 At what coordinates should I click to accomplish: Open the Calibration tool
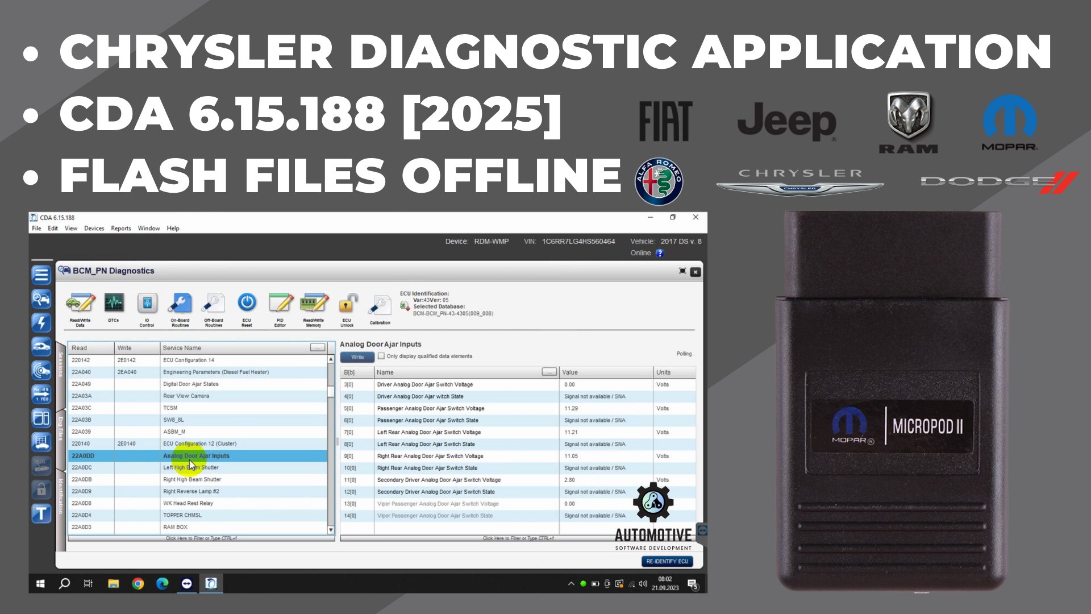click(x=380, y=309)
